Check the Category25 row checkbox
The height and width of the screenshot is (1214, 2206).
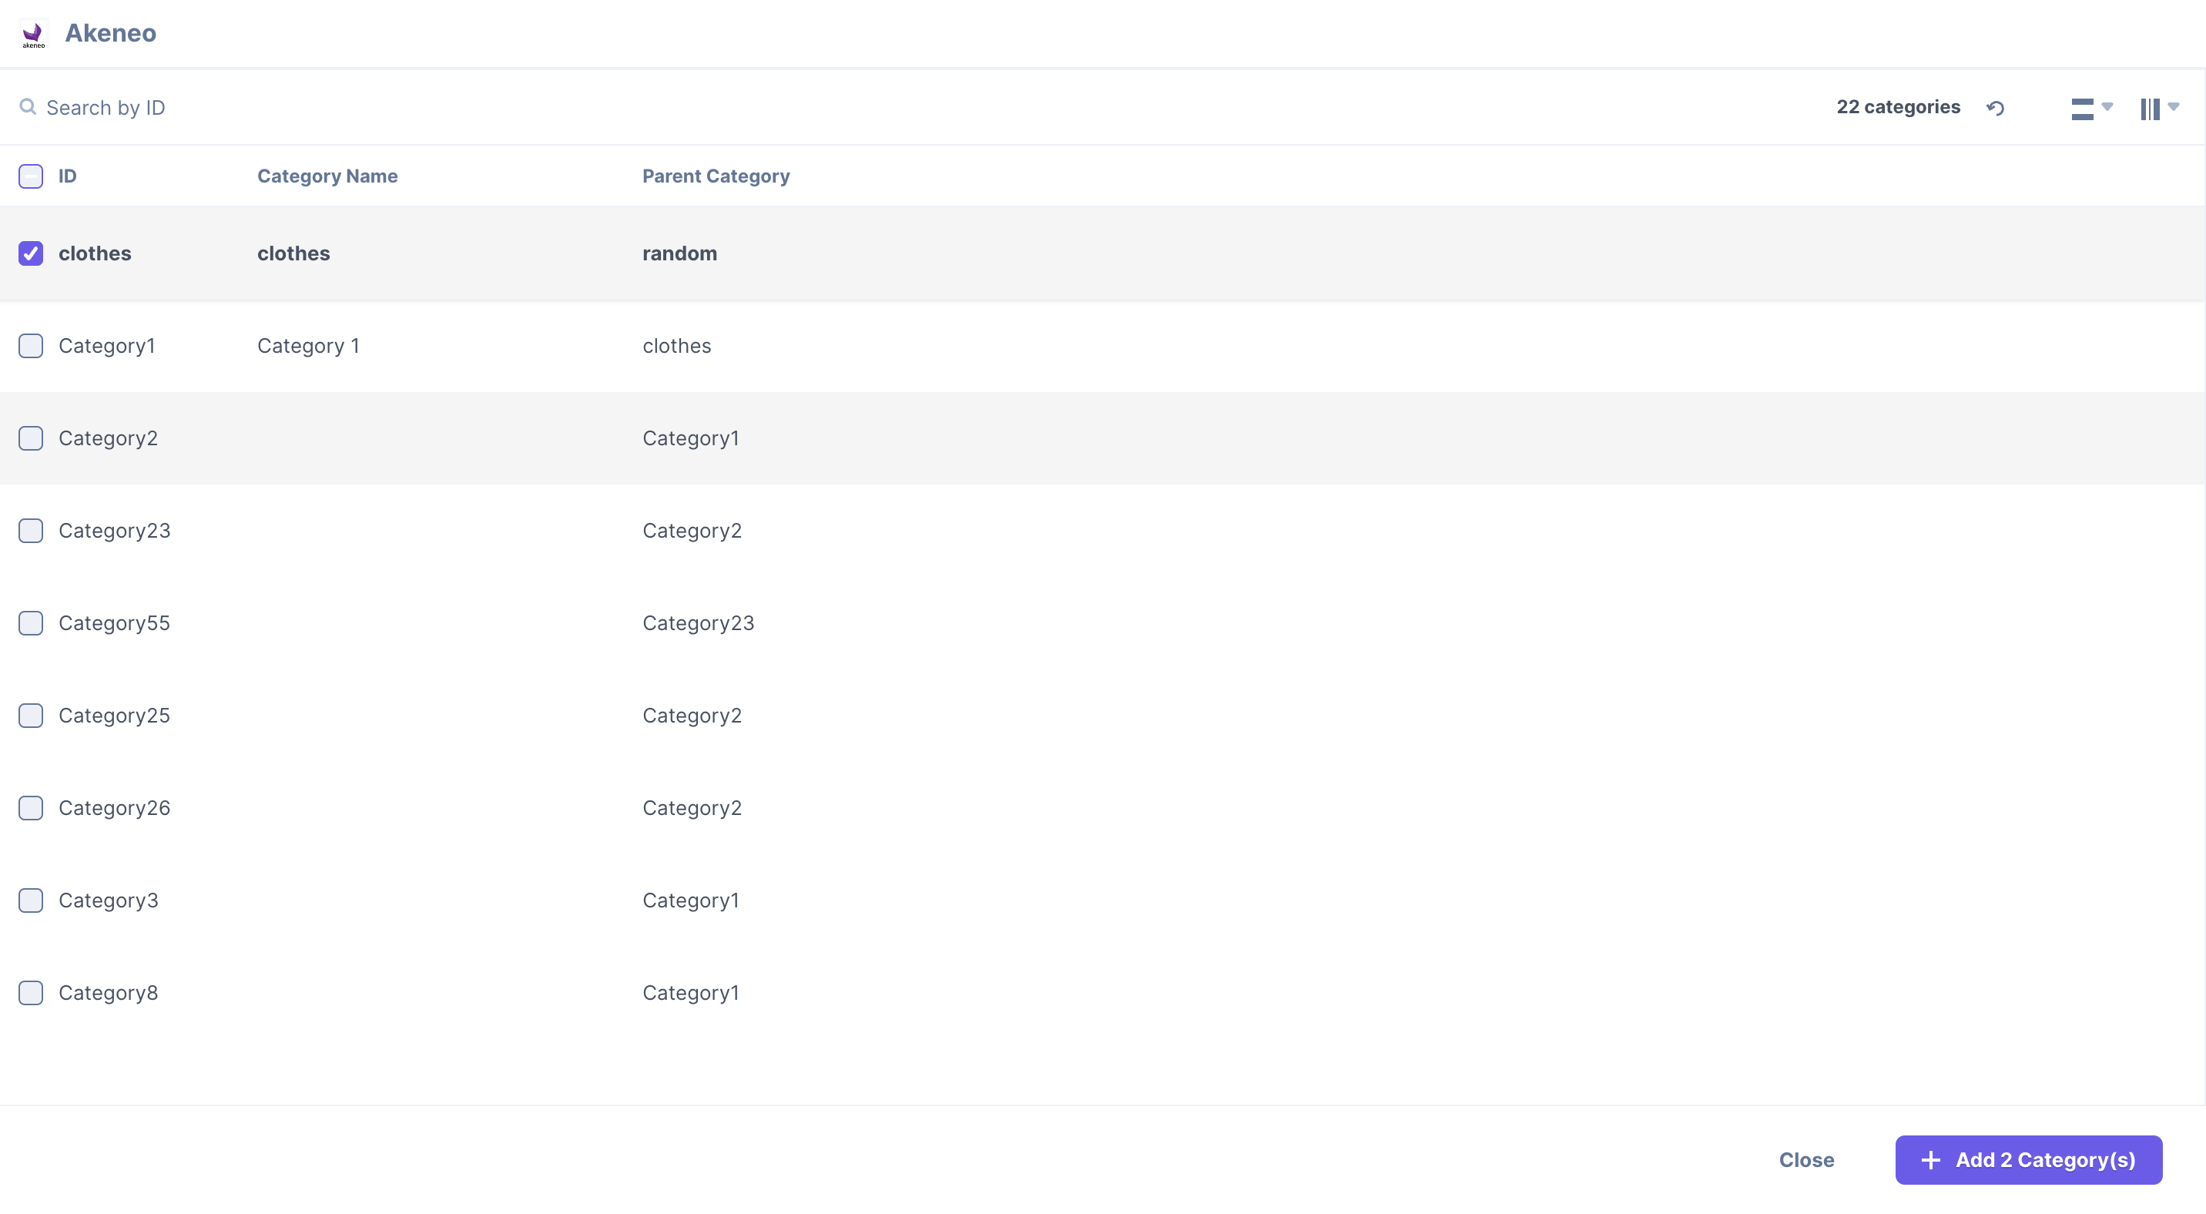point(31,716)
